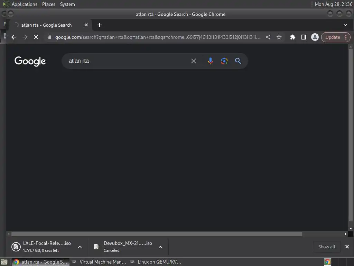The height and width of the screenshot is (266, 354).
Task: Click the clock showing Mon Aug 28, 21:36
Action: coord(334,4)
